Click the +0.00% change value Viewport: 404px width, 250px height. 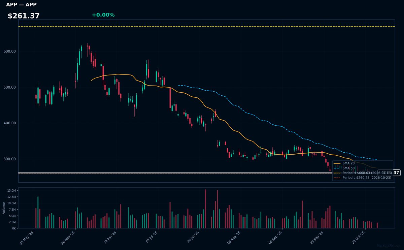103,15
